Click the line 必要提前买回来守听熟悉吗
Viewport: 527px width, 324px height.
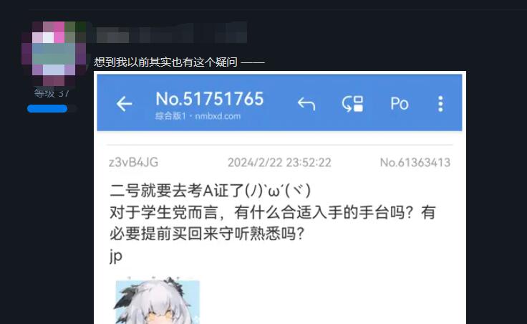pyautogui.click(x=207, y=234)
